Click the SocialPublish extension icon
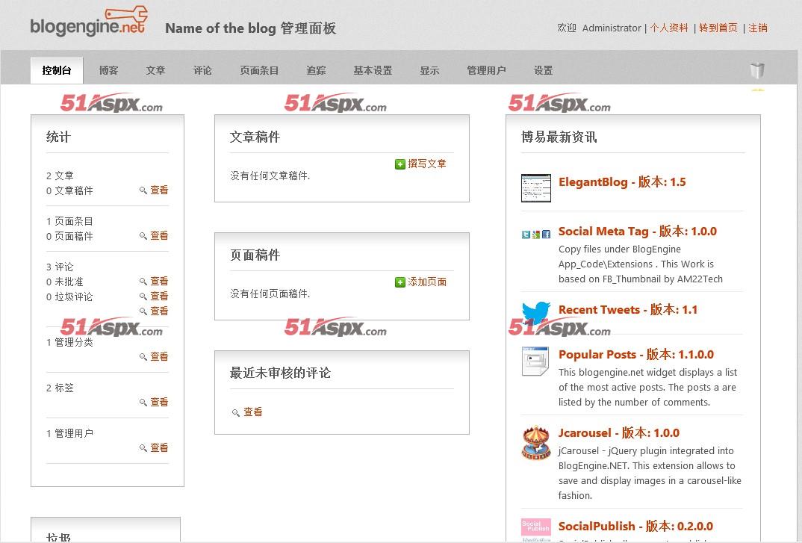 535,527
